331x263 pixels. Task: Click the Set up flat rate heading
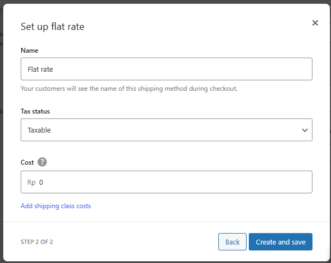tap(52, 26)
